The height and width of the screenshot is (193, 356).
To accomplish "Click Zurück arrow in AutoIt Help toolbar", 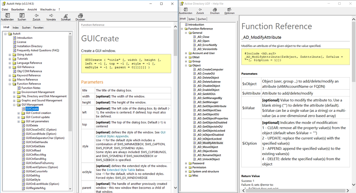I will [x=36, y=15].
